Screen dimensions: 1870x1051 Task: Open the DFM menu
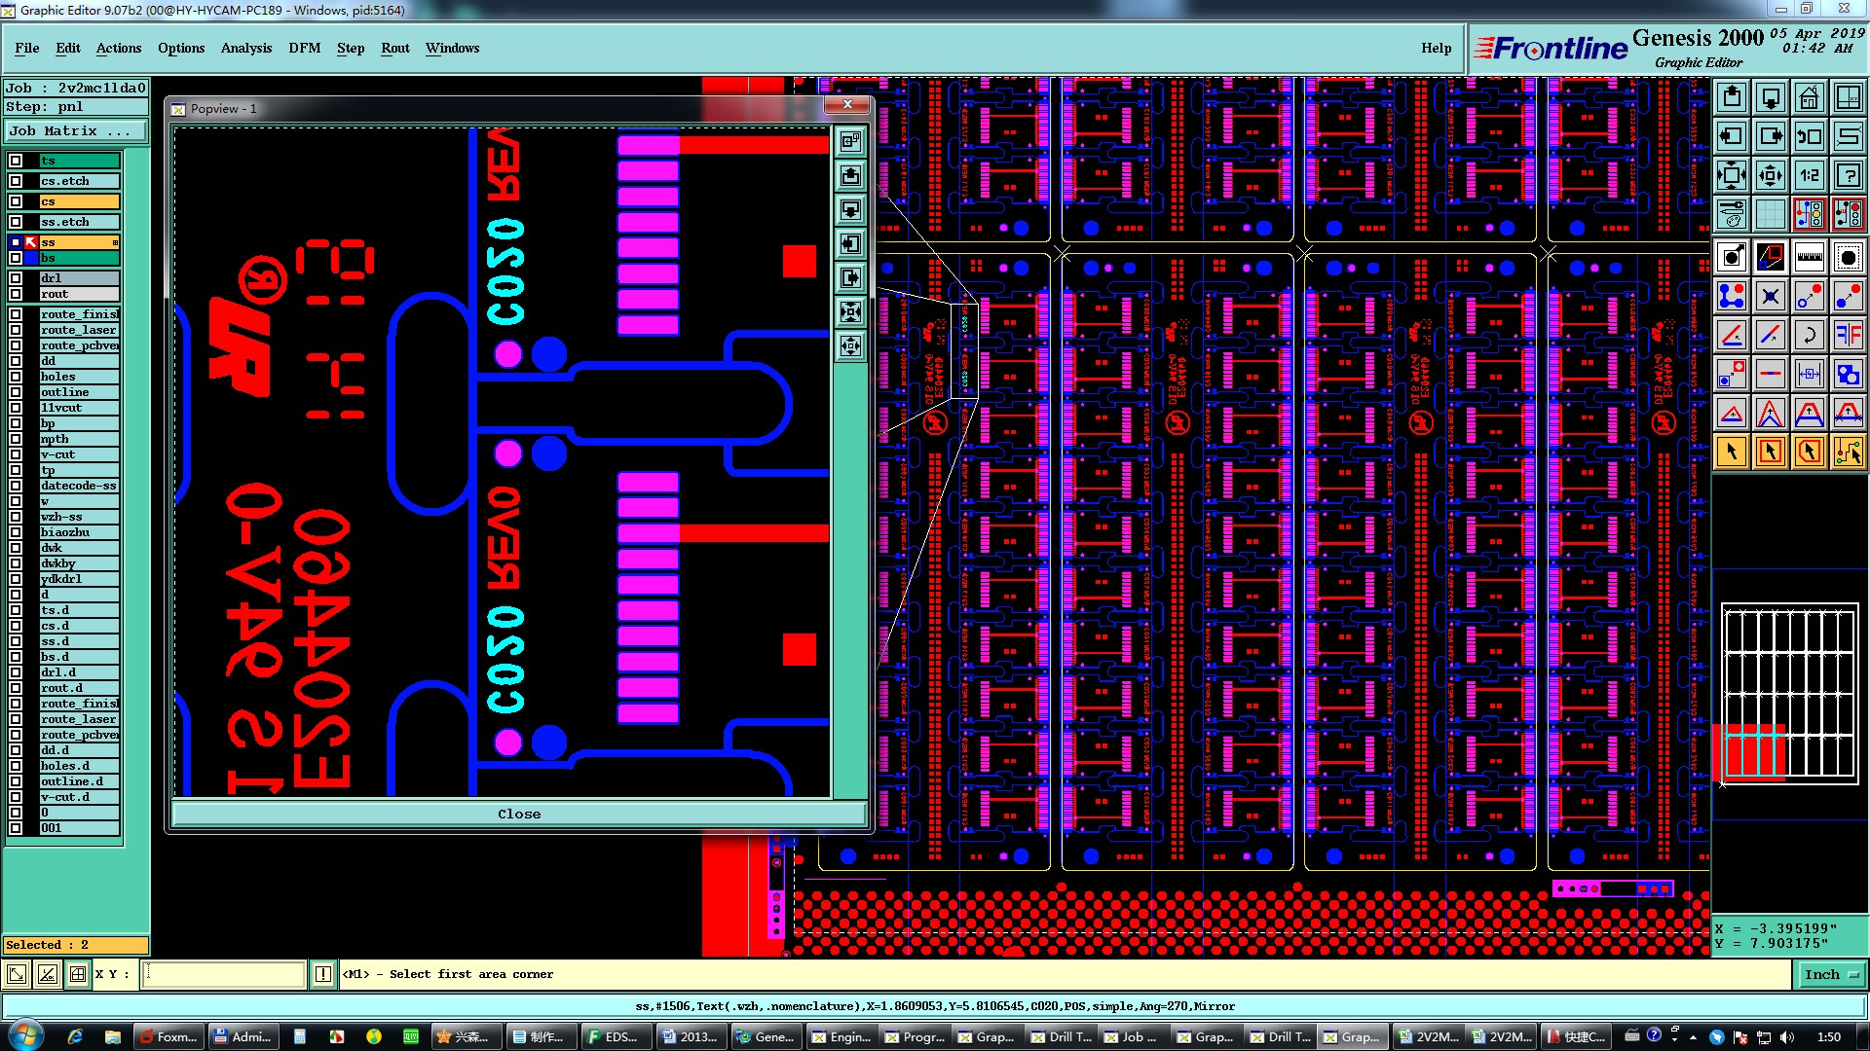pyautogui.click(x=304, y=48)
